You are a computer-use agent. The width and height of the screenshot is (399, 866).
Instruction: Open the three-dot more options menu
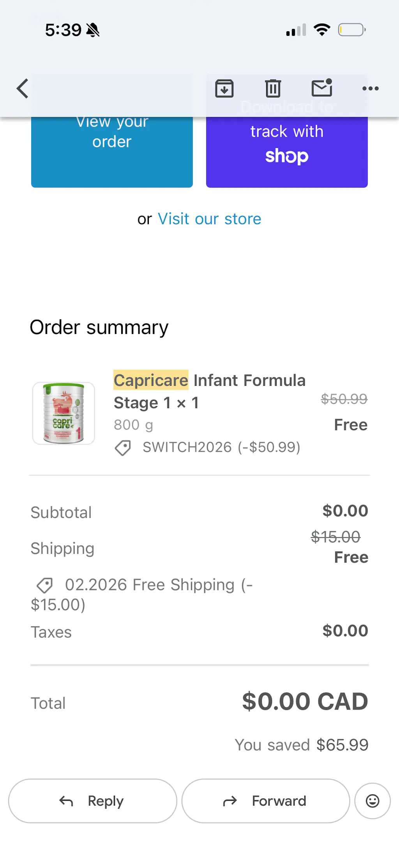[x=370, y=89]
